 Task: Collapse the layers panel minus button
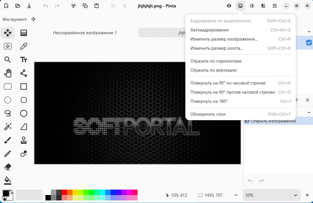pos(309,31)
